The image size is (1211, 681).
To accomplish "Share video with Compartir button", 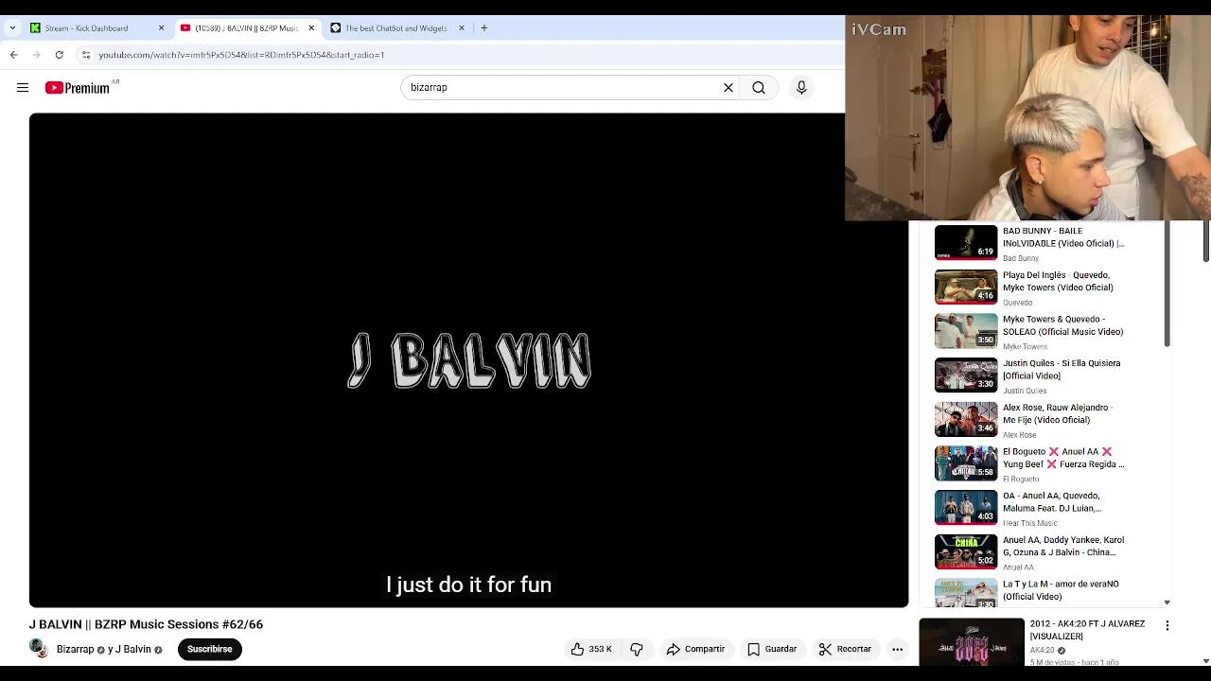I will click(x=695, y=649).
